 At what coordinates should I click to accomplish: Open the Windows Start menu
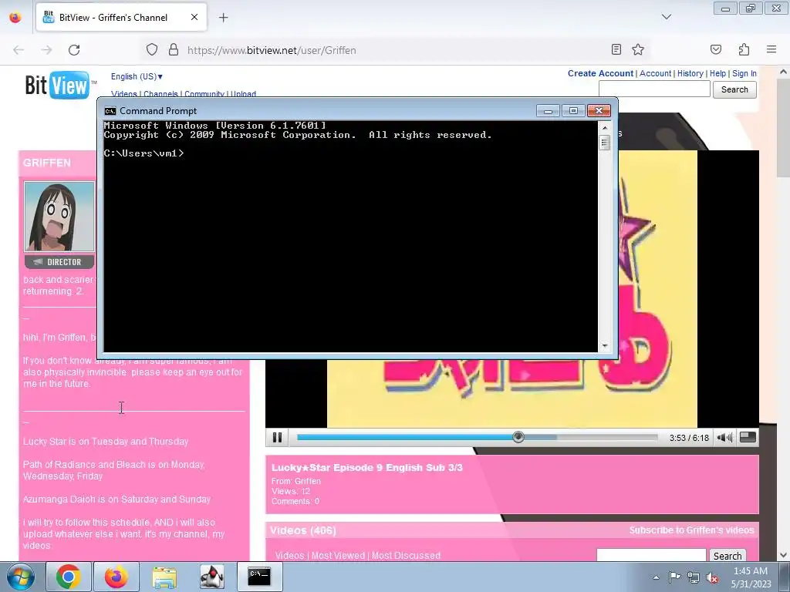coord(19,577)
